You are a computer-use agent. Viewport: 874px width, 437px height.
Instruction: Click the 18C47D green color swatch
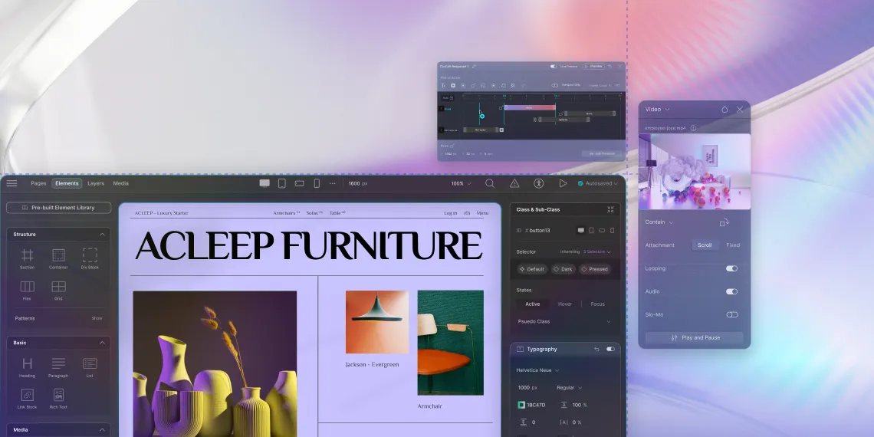point(521,405)
